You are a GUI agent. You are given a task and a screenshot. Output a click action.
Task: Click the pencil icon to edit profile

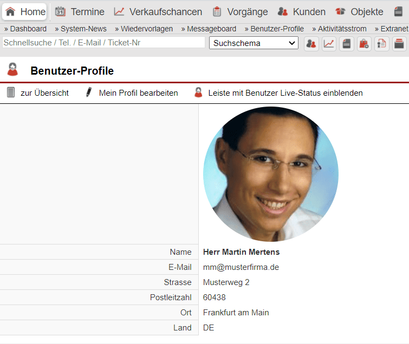[89, 92]
